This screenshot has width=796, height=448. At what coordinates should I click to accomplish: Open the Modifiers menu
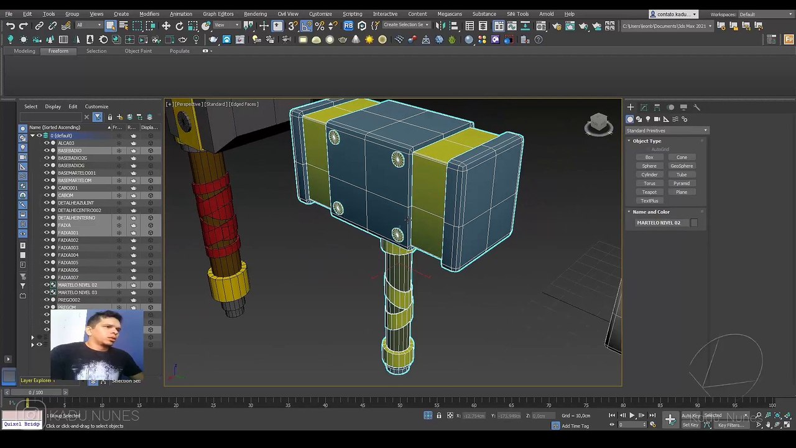pos(149,14)
